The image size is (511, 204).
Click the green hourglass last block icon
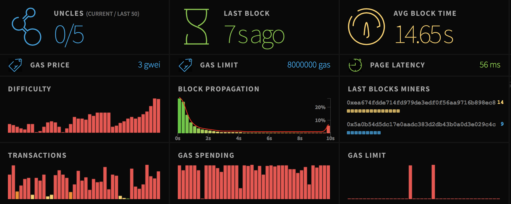[197, 27]
